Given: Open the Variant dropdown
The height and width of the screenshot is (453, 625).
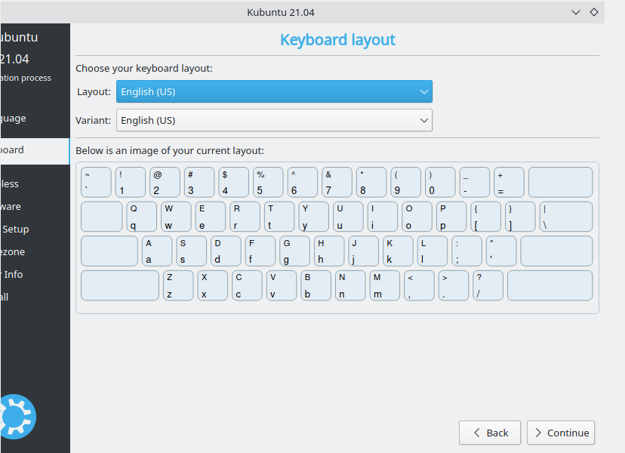Looking at the screenshot, I should click(274, 120).
